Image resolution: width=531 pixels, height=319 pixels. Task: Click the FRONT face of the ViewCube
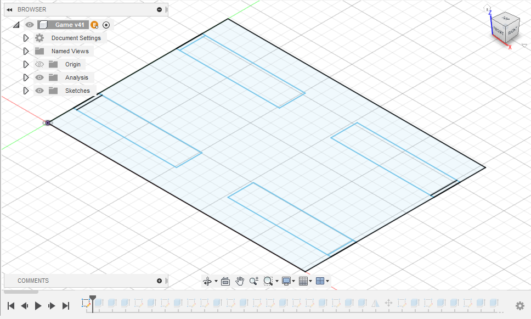pos(498,32)
